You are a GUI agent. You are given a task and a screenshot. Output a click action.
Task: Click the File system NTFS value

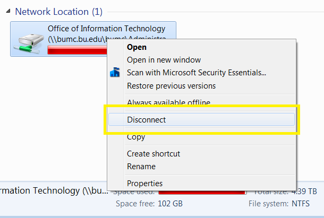(x=301, y=204)
